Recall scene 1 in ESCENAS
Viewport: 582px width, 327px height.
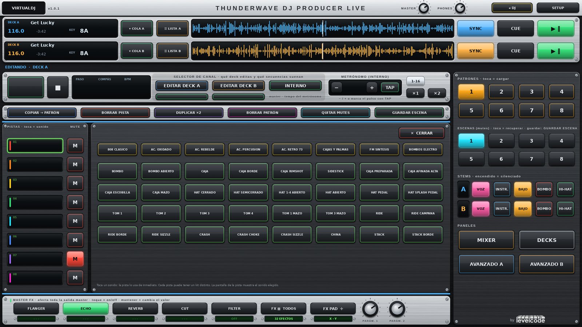pyautogui.click(x=471, y=141)
